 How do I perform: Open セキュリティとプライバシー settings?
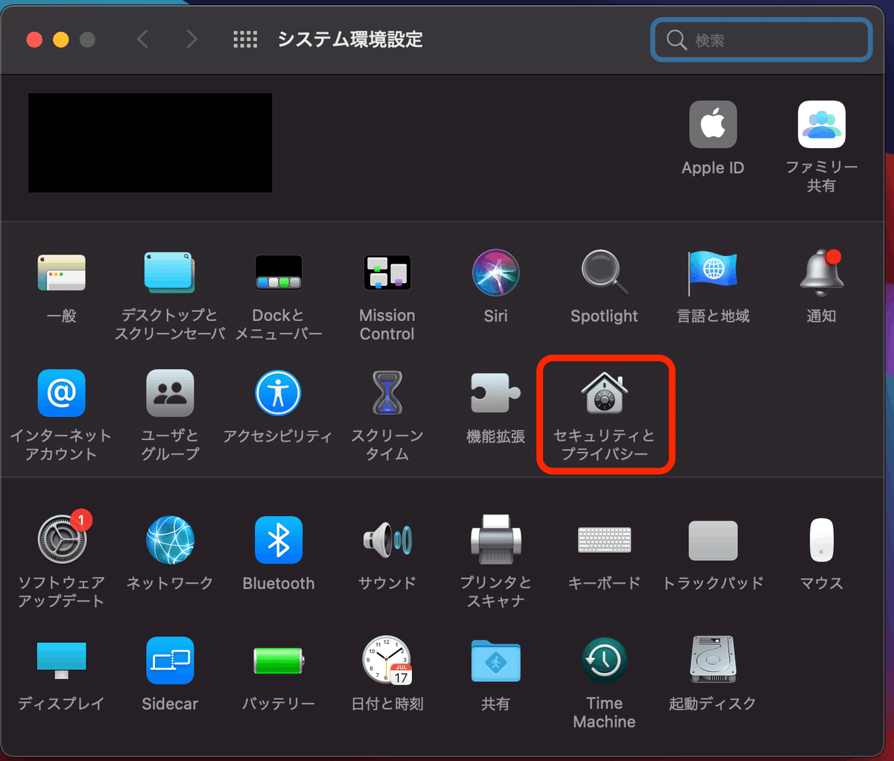(604, 392)
